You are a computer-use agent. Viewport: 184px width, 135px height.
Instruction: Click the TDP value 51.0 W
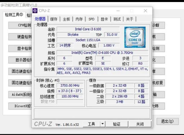click(112, 35)
